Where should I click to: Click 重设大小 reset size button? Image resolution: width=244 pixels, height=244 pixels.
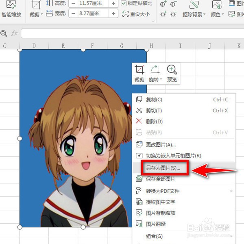click(136, 14)
